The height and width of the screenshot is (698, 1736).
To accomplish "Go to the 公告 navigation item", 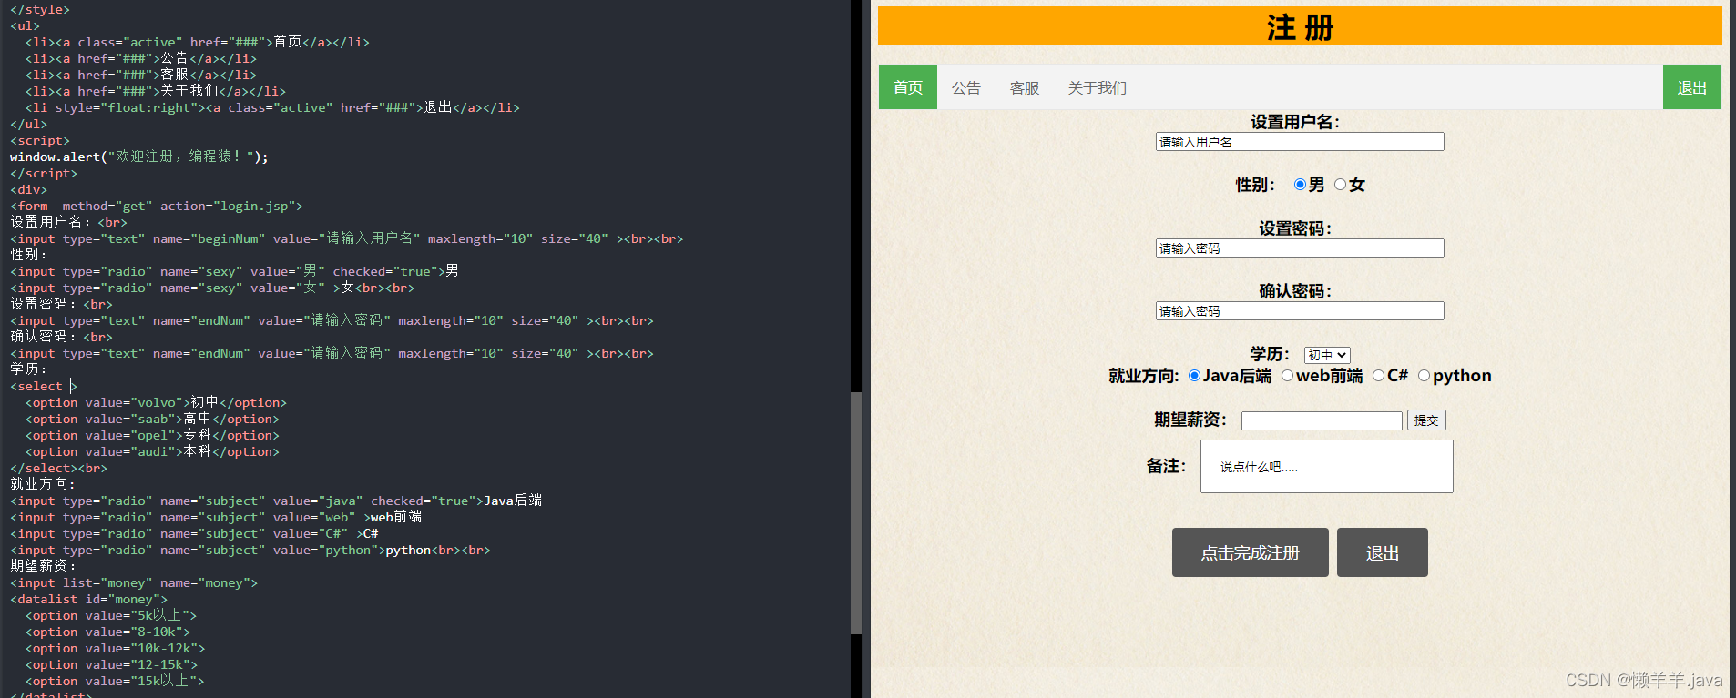I will [966, 87].
